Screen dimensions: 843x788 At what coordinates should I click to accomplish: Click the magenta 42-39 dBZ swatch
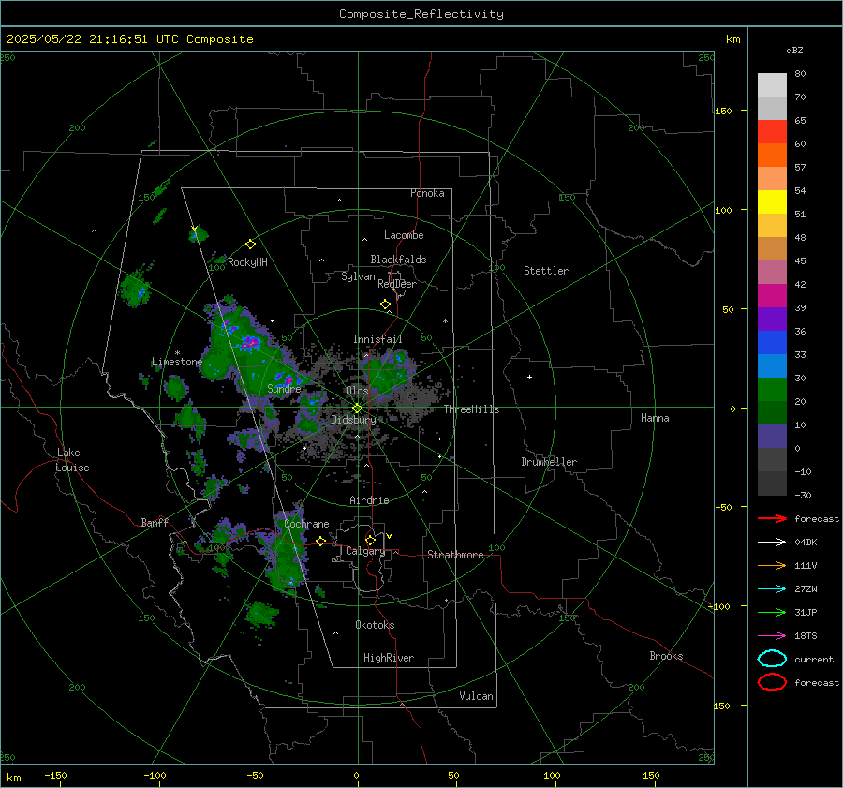[x=772, y=296]
